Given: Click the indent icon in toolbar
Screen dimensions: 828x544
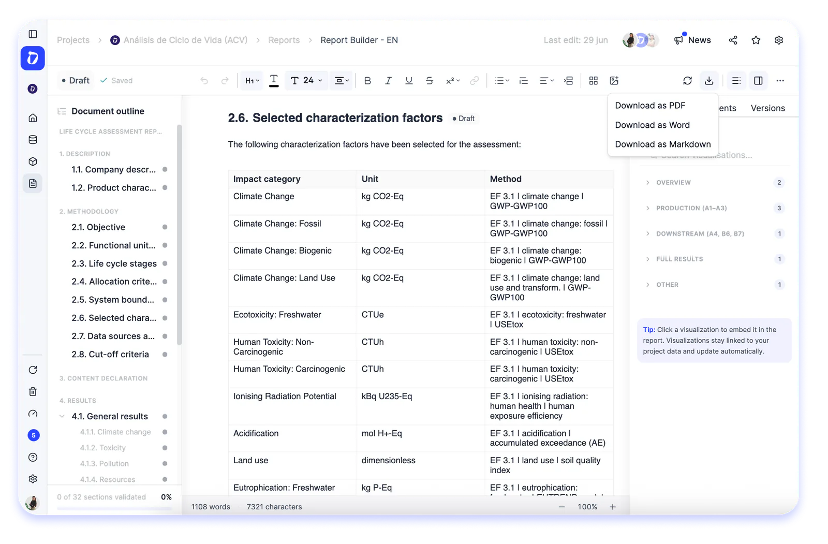Looking at the screenshot, I should pyautogui.click(x=568, y=81).
